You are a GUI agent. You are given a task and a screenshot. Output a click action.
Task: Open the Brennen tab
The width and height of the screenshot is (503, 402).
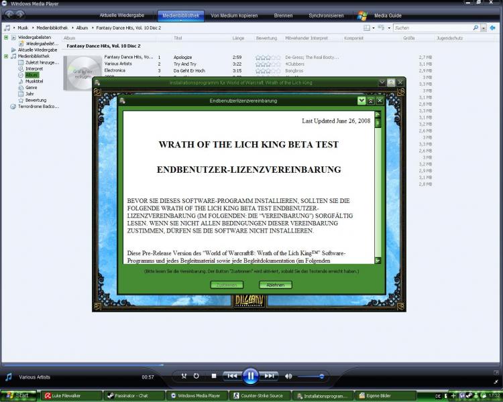point(283,15)
